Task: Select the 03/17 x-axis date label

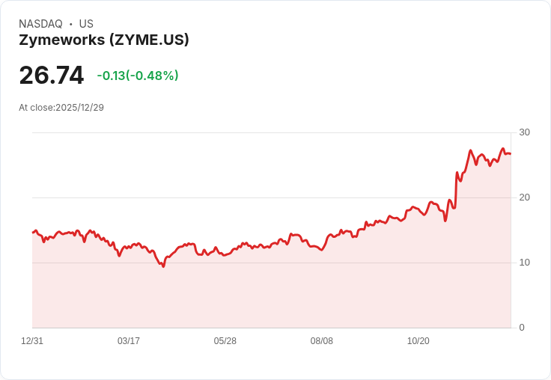Action: tap(129, 341)
